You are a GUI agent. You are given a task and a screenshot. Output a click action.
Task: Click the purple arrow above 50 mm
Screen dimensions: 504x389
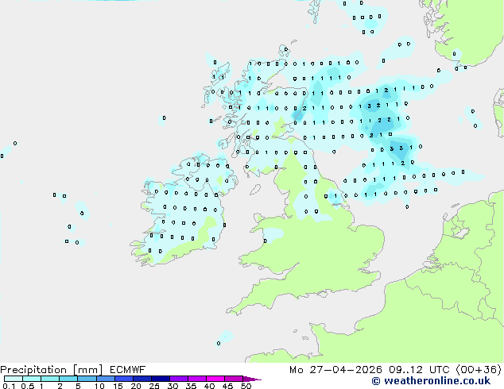[252, 379]
